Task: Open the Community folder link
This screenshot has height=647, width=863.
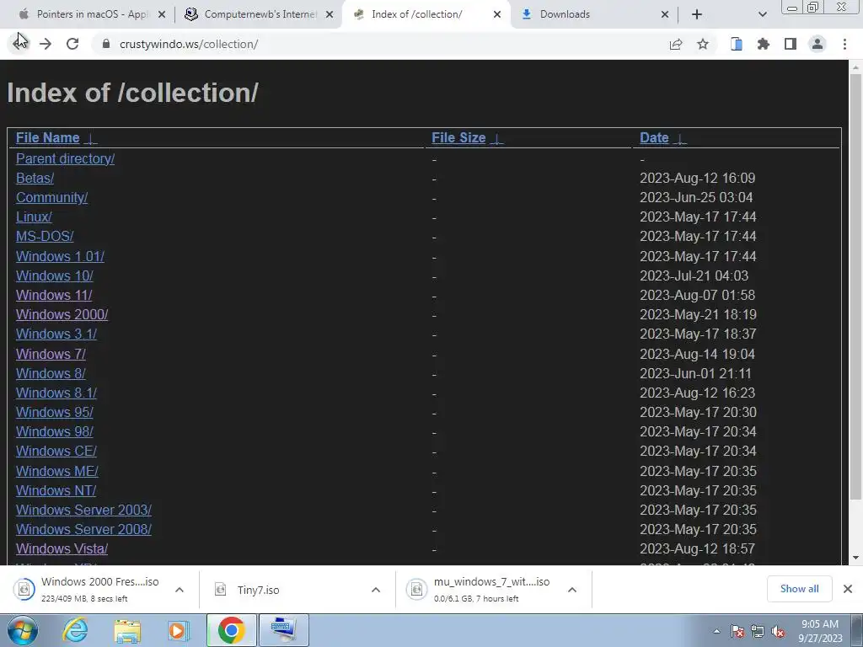Action: (x=51, y=197)
